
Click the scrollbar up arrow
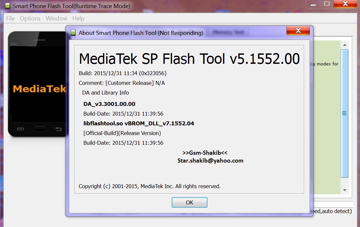point(344,44)
